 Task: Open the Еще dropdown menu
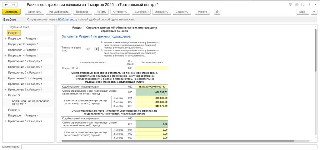(303, 12)
